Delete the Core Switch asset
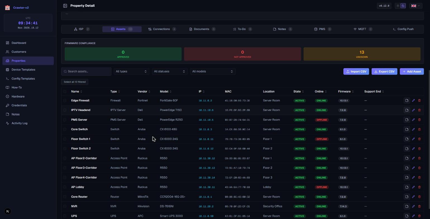The image size is (430, 219). pyautogui.click(x=419, y=129)
